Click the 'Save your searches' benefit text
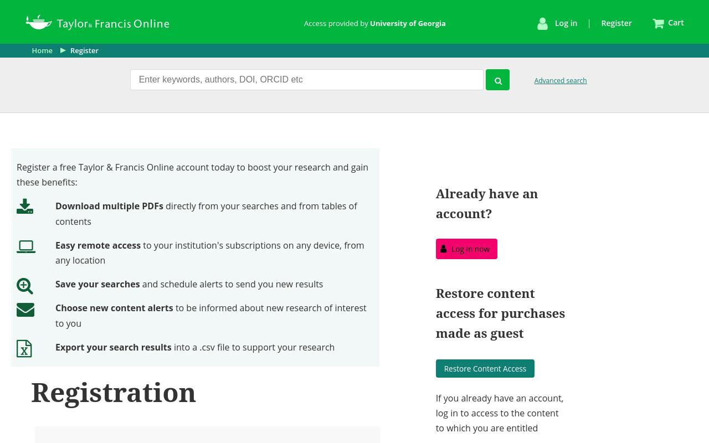This screenshot has width=709, height=443. tap(189, 284)
